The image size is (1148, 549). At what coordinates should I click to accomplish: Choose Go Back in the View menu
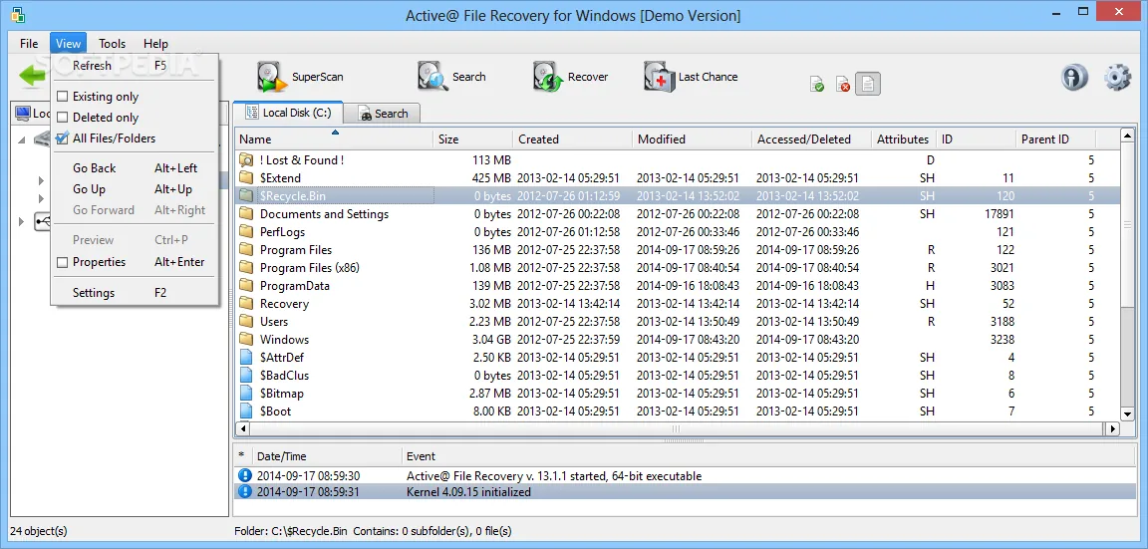(135, 168)
